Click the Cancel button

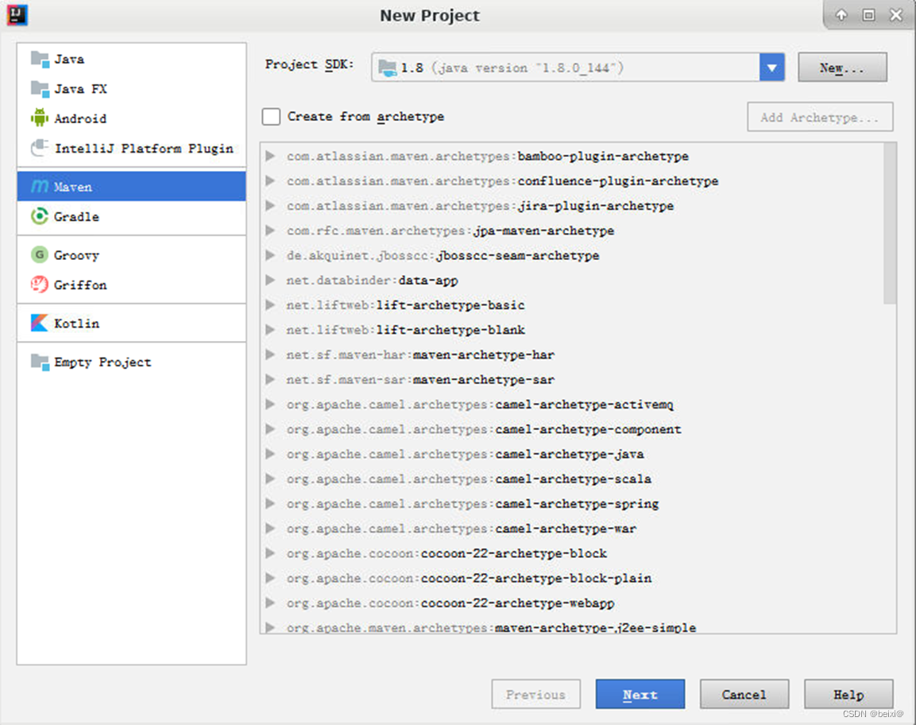(744, 694)
